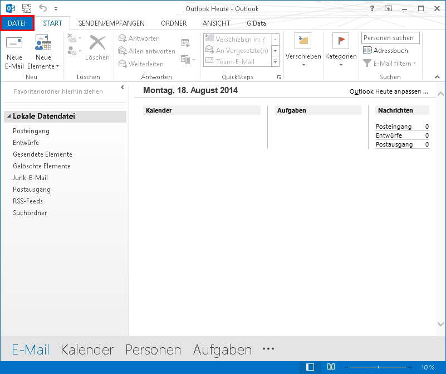Open Customize Quick Access Toolbar dropdown
The width and height of the screenshot is (446, 374).
pos(56,9)
